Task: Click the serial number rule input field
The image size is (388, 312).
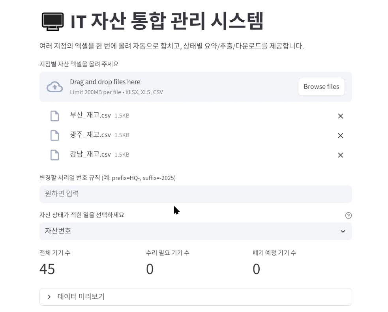Action: click(x=195, y=194)
